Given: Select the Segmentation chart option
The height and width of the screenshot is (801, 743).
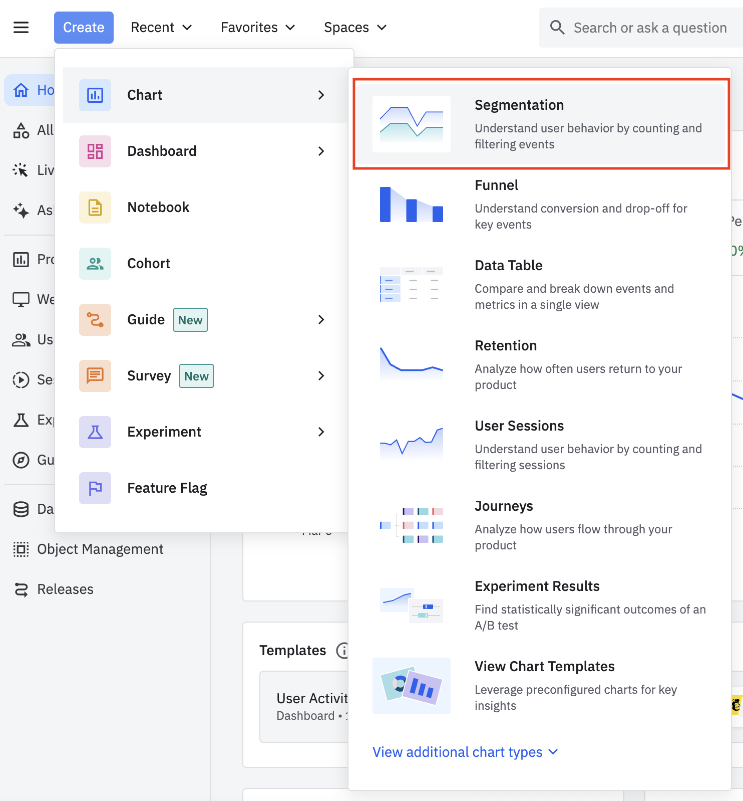Looking at the screenshot, I should [x=541, y=124].
